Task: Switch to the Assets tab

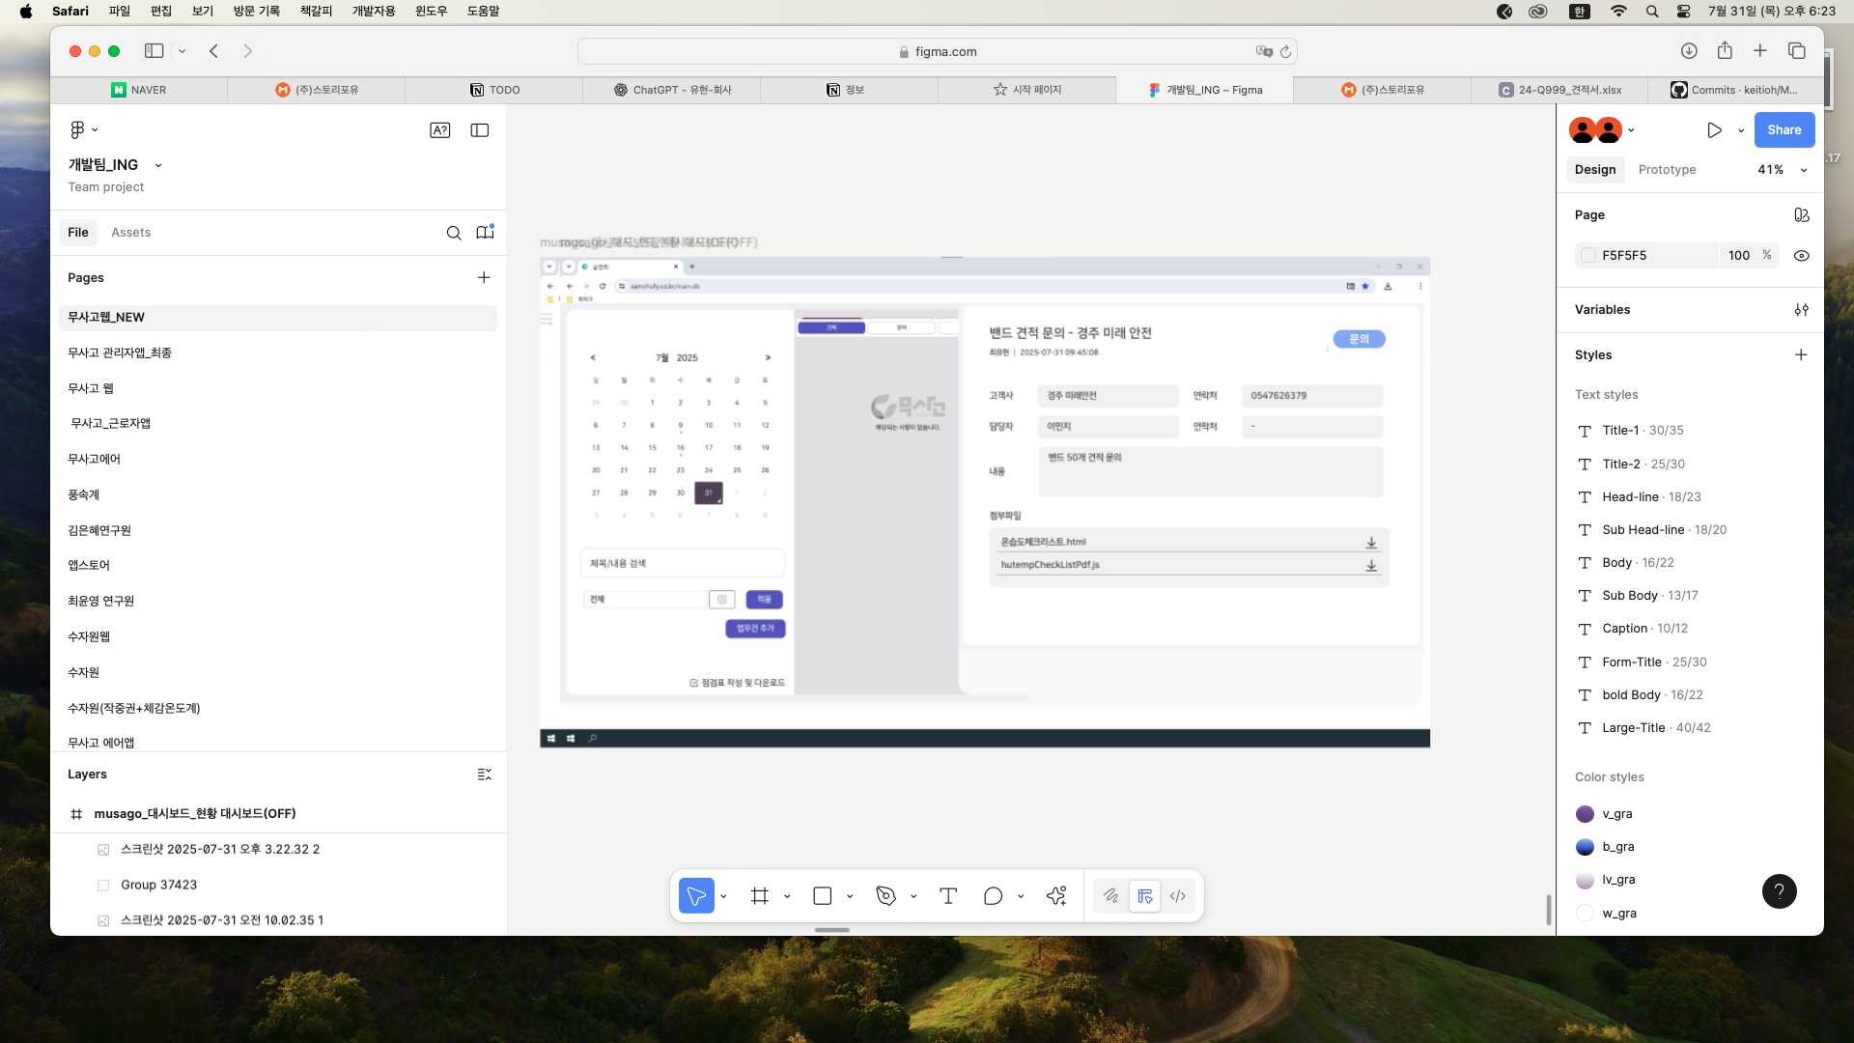Action: (130, 233)
